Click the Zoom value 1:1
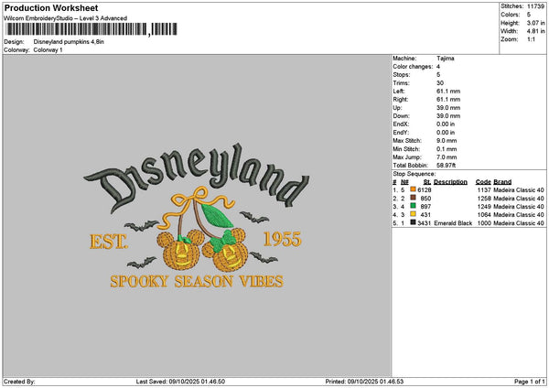Screen dimensions: 549x388 coord(531,39)
